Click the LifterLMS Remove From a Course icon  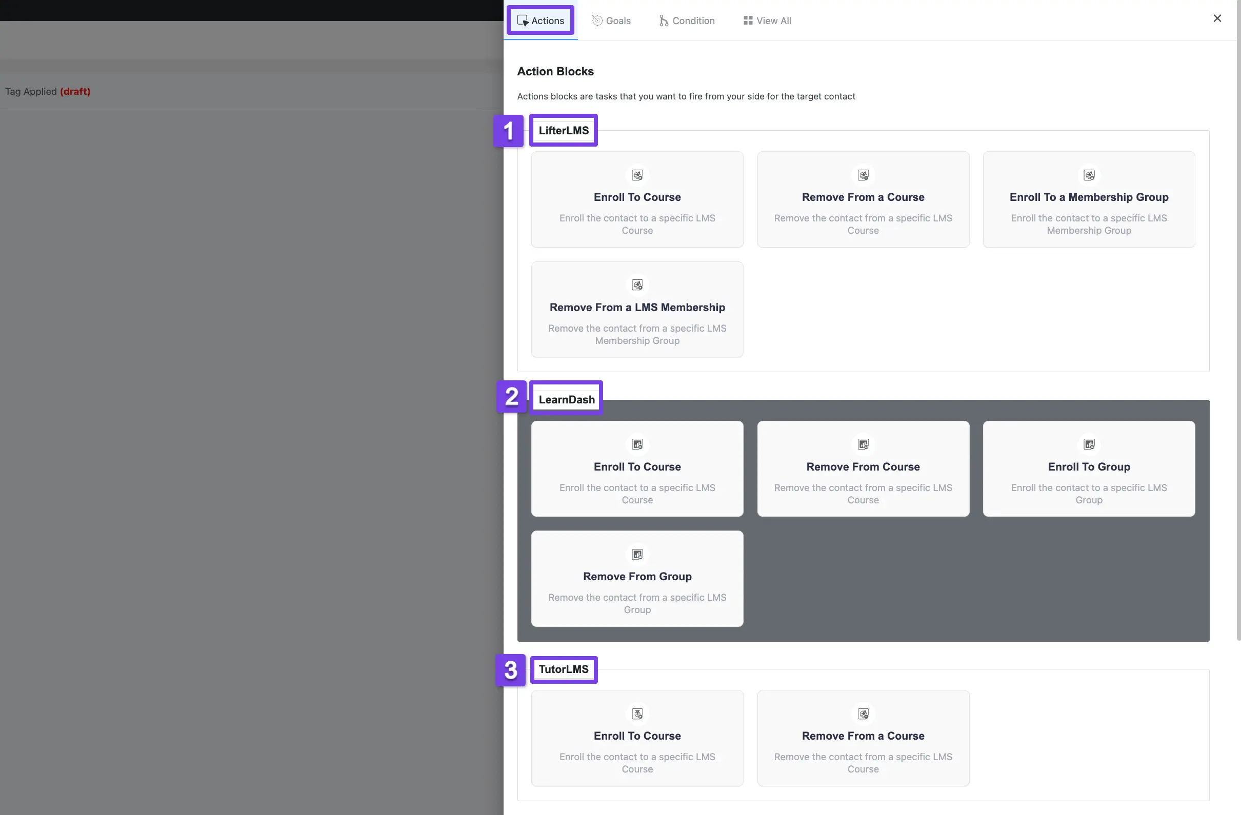[x=864, y=175]
